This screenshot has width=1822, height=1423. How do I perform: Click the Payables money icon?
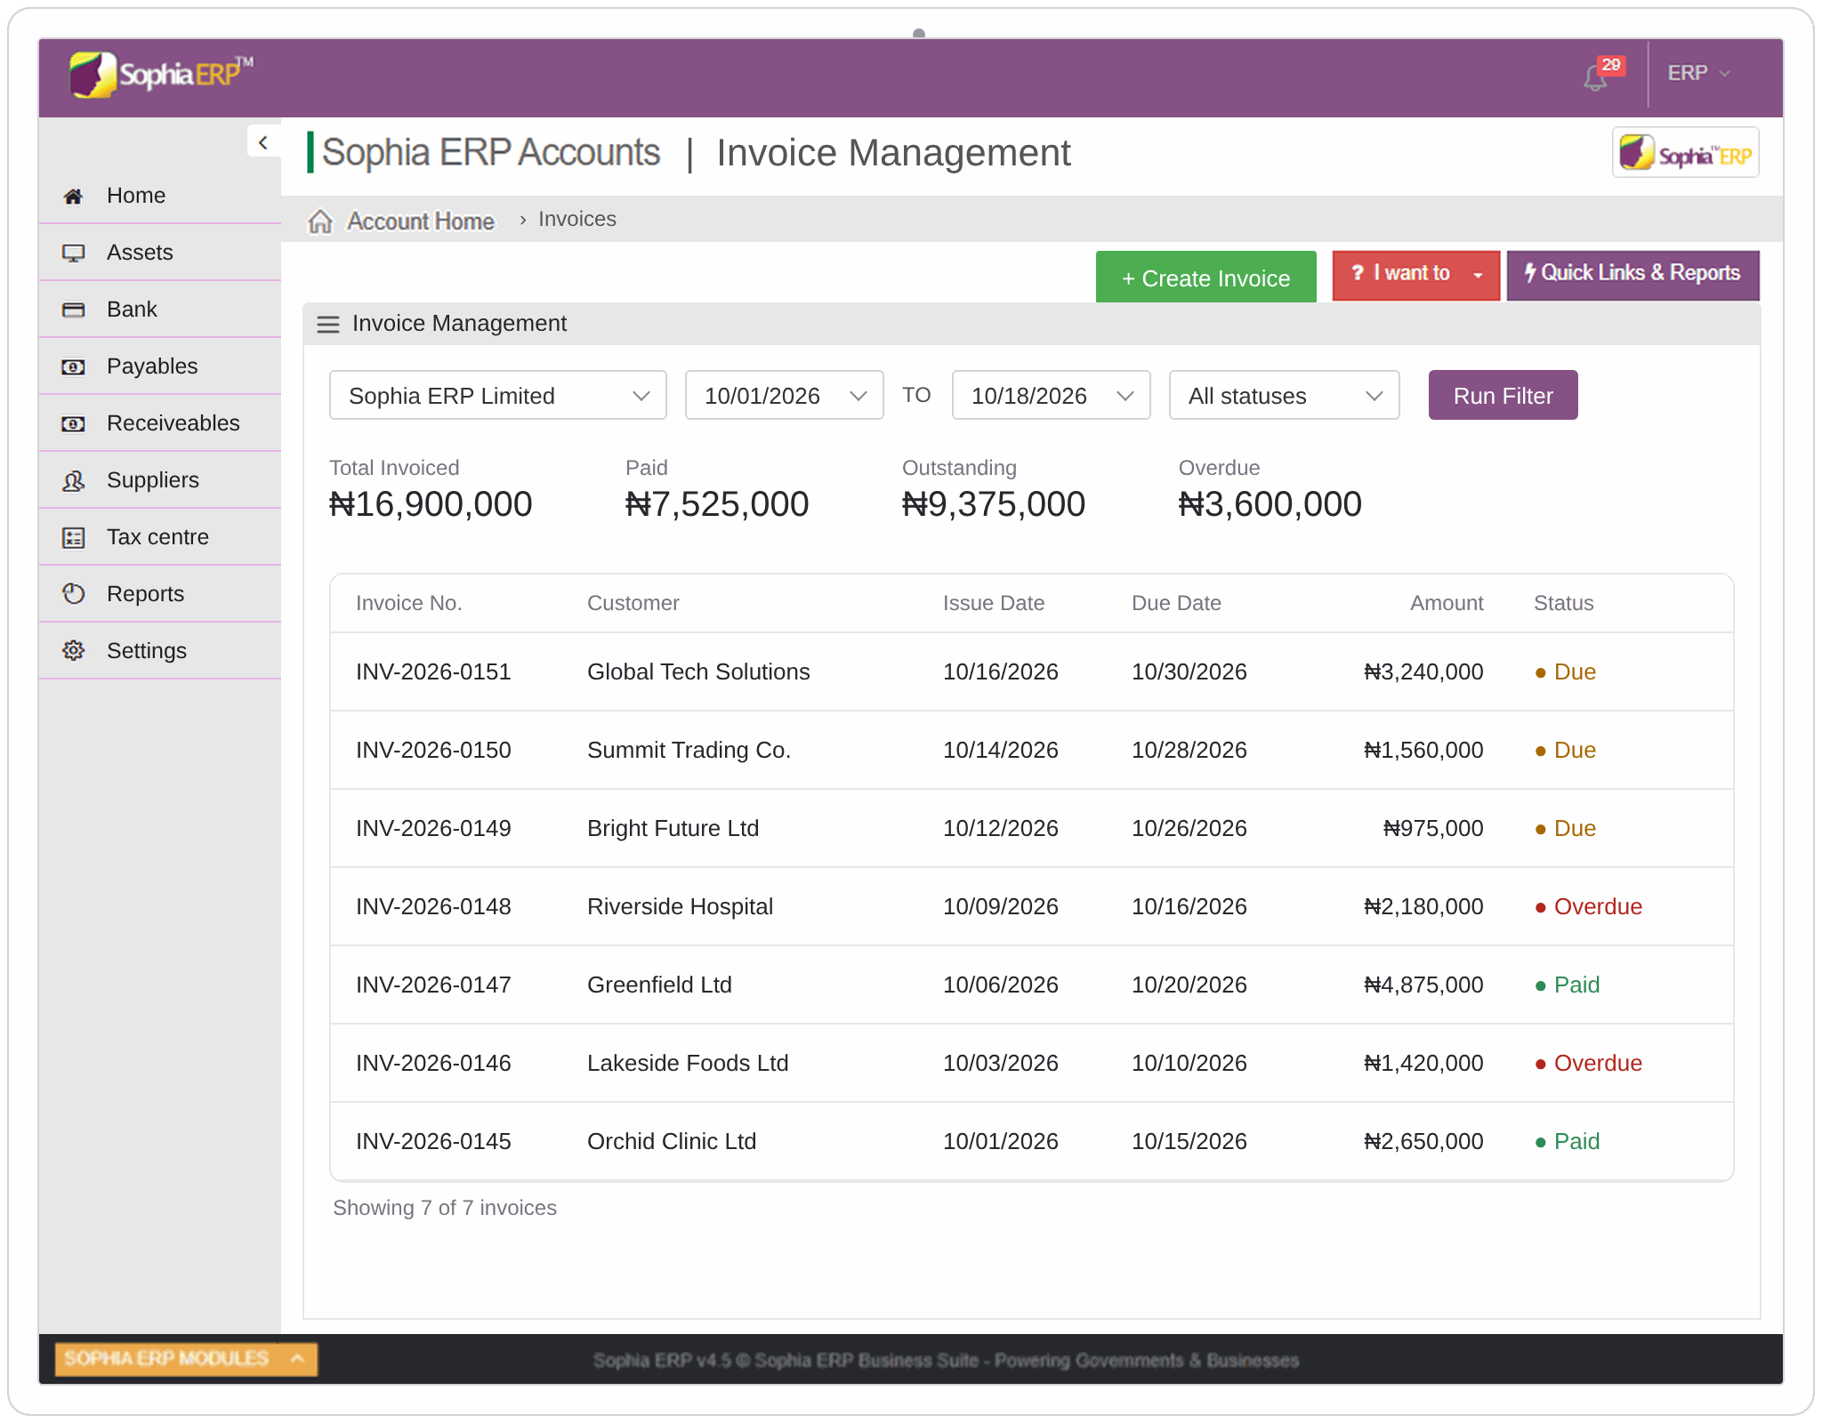73,366
